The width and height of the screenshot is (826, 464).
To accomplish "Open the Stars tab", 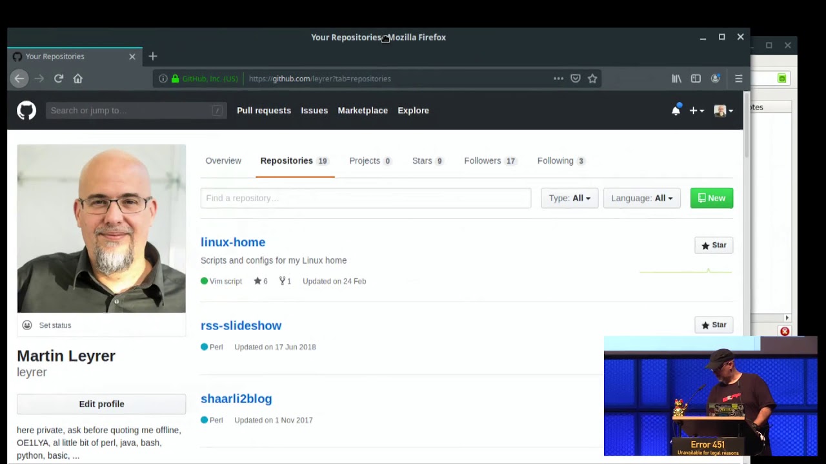I will (x=428, y=160).
